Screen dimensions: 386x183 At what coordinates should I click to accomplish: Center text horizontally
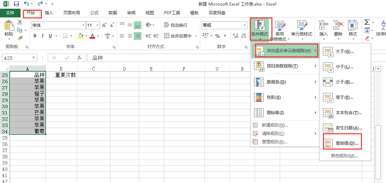[x=130, y=36]
